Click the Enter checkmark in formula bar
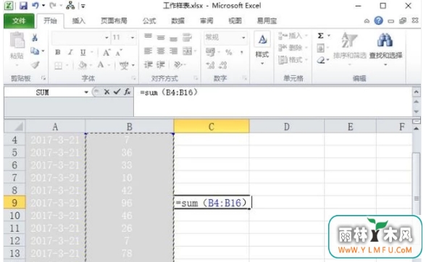 (117, 92)
